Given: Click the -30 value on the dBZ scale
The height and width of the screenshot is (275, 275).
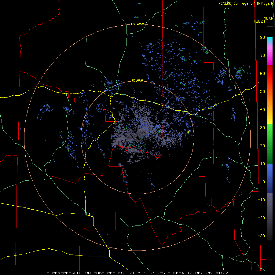Looking at the screenshot, I should (261, 236).
